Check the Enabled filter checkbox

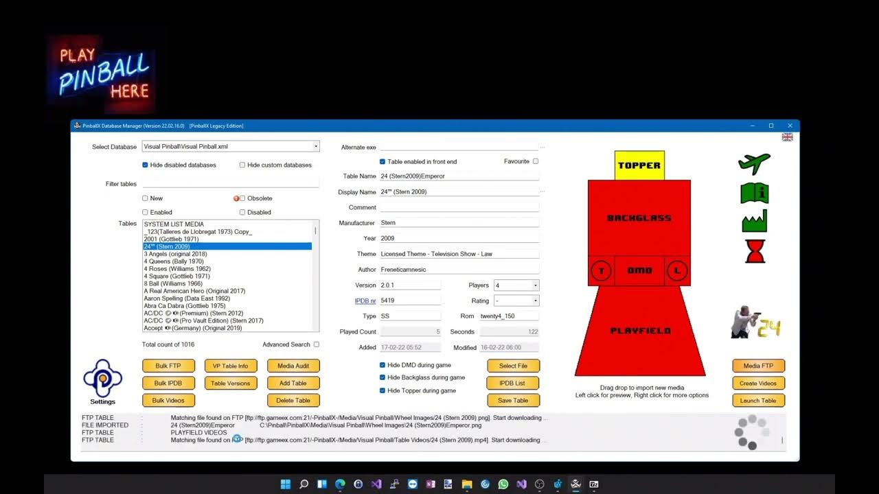[145, 212]
